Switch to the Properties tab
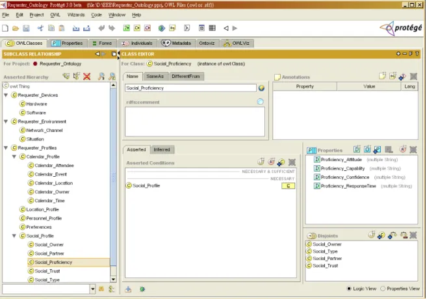427x299 pixels. [67, 44]
